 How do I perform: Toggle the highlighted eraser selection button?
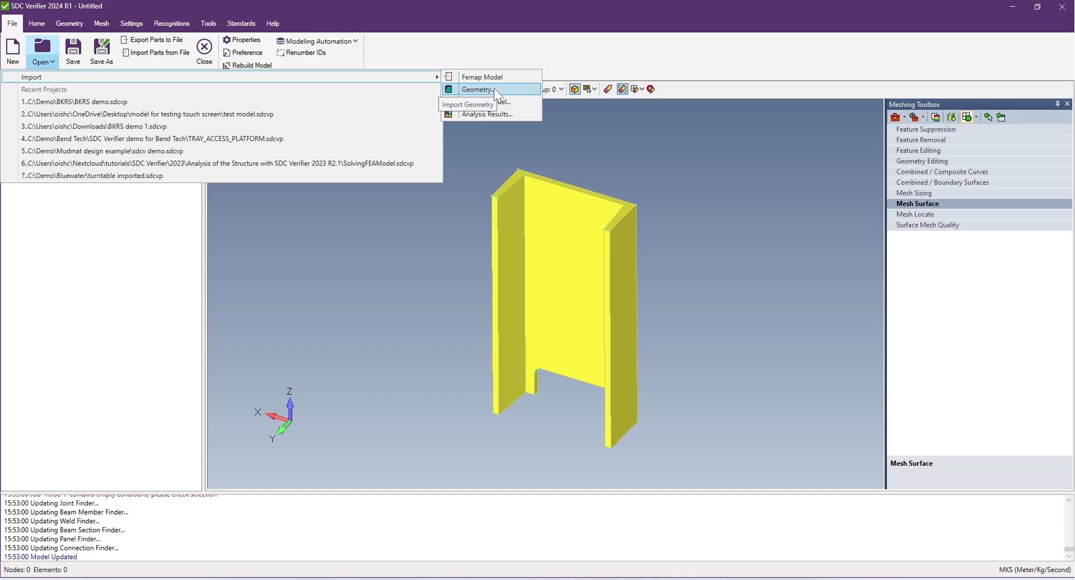click(x=622, y=89)
